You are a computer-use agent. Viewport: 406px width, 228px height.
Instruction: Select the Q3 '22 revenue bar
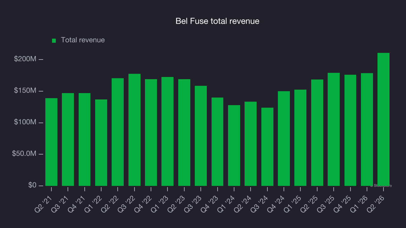click(134, 130)
